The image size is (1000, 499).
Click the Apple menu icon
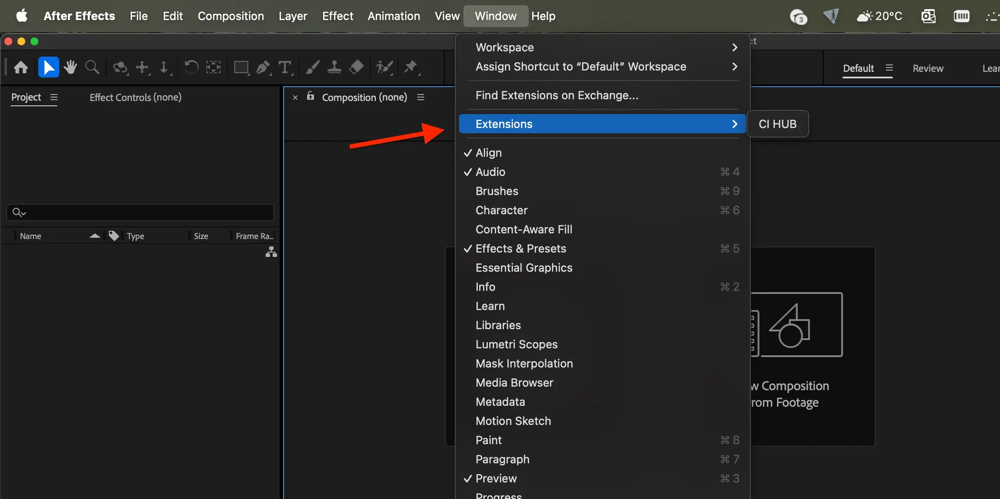pos(22,16)
